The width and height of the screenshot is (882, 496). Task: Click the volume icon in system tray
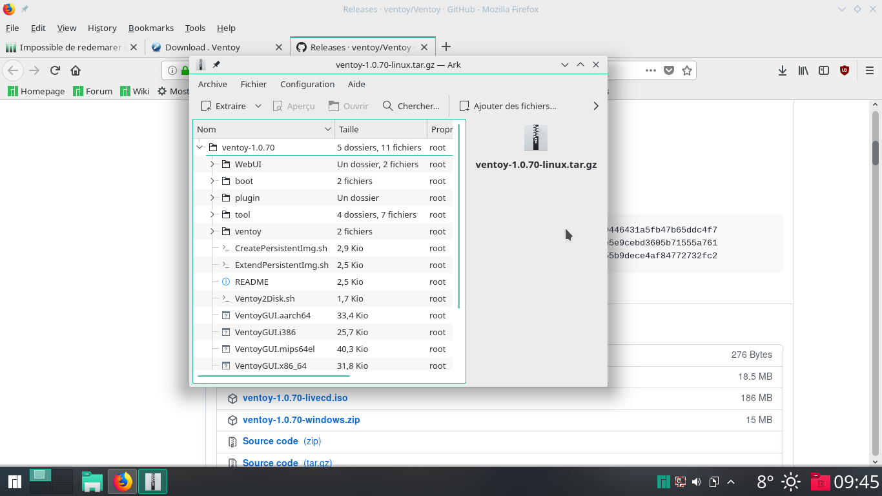coord(697,482)
